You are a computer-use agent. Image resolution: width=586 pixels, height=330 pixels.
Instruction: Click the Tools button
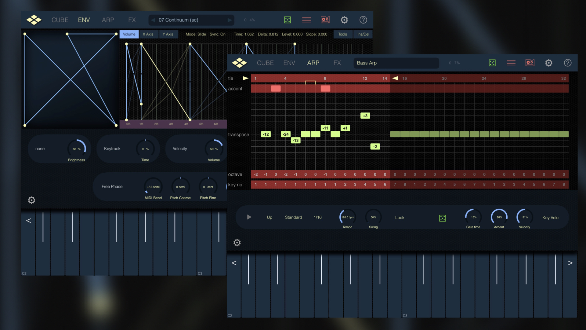point(343,34)
